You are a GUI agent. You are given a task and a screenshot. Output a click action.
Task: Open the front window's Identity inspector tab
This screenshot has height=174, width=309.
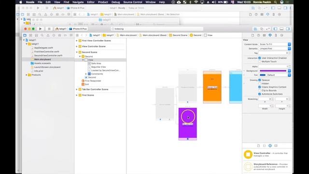click(264, 35)
